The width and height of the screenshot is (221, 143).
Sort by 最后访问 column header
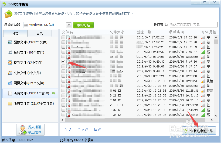point(176,32)
